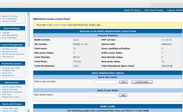Open the total users count 20
The height and width of the screenshot is (112, 183).
[x=75, y=48]
